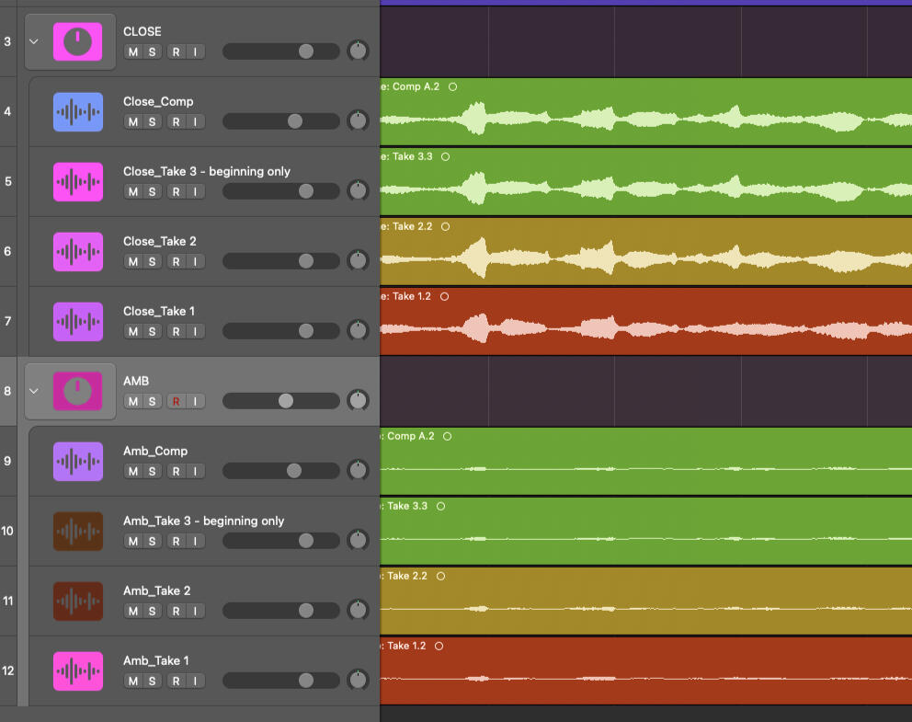Click the dimmed Amb_Take 2 track icon

click(x=78, y=602)
